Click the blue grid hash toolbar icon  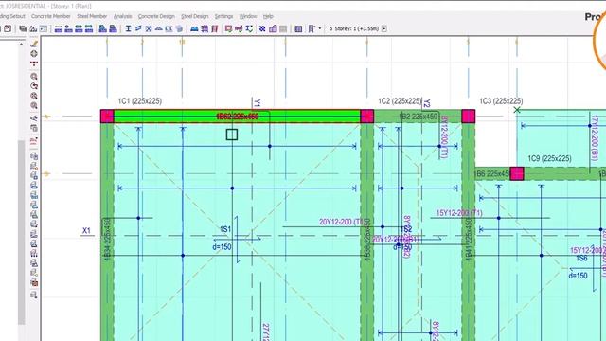[205, 28]
